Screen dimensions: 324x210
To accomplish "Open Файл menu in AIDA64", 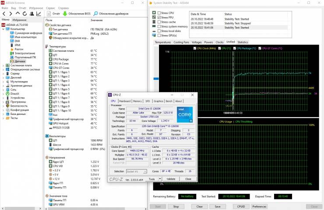I will coord(5,8).
